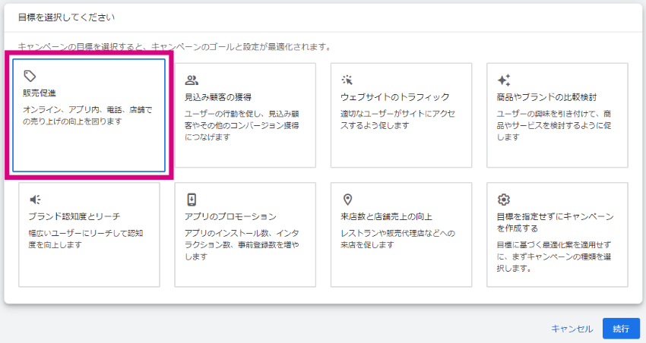The height and width of the screenshot is (343, 646).
Task: Click the gear icon for 目標を指定せずにキャンペーン
Action: coord(503,200)
